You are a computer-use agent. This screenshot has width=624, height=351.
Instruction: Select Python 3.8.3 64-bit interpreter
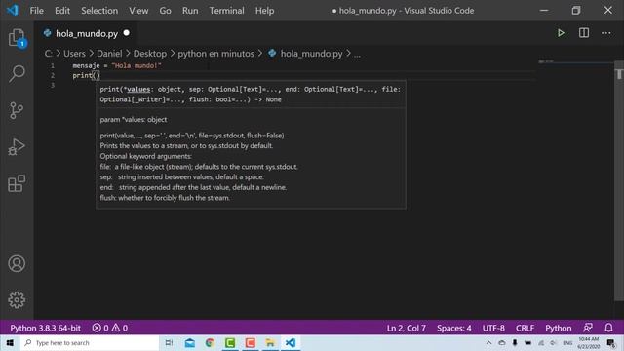coord(46,328)
